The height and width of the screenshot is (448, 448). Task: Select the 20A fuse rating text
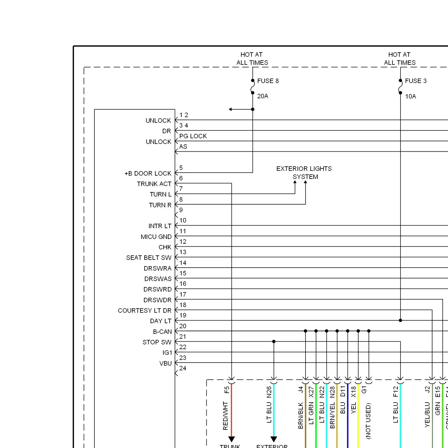[x=263, y=96]
